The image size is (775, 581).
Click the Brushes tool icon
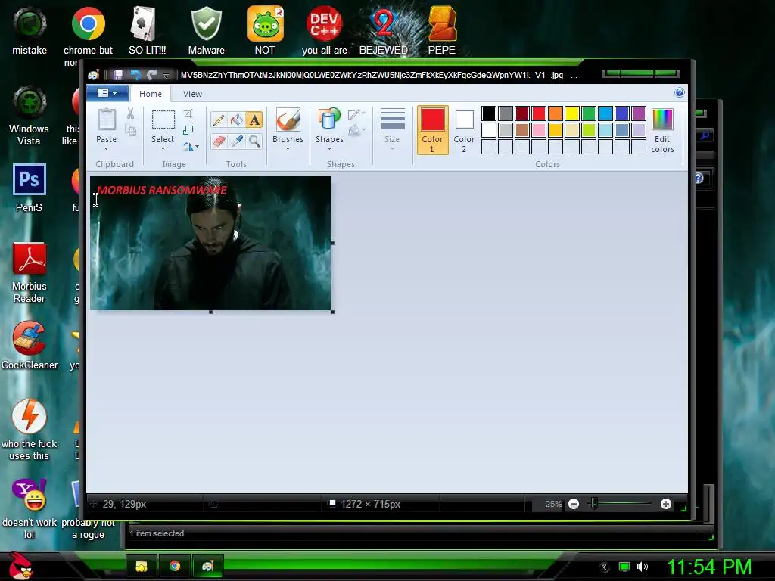288,120
